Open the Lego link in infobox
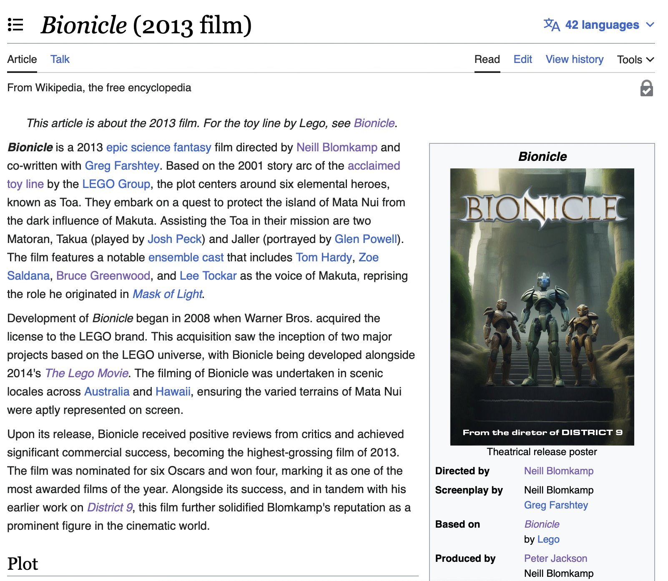 click(x=548, y=539)
